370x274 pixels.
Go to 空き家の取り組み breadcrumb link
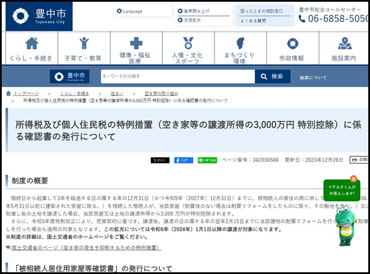point(161,94)
